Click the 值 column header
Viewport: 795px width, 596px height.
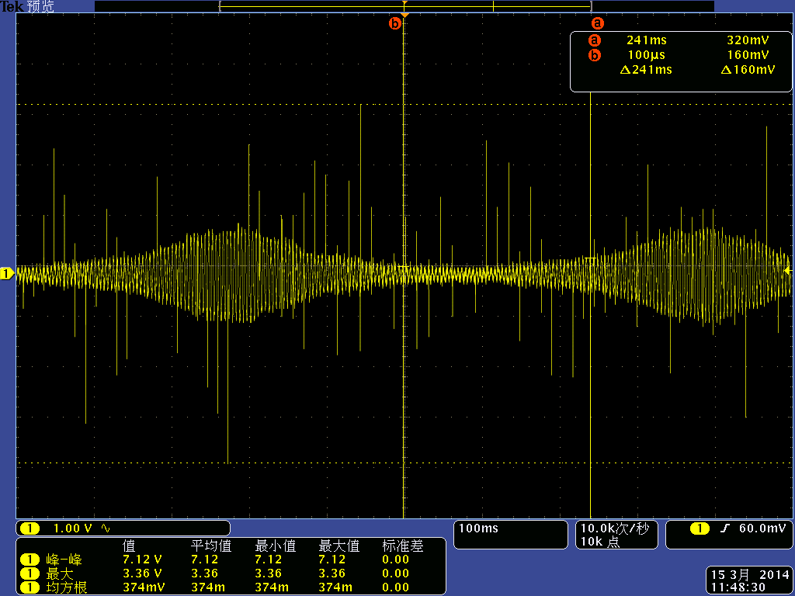coord(129,546)
